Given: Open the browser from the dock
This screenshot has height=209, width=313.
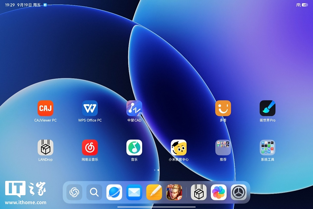Looking at the screenshot, I should tap(114, 192).
